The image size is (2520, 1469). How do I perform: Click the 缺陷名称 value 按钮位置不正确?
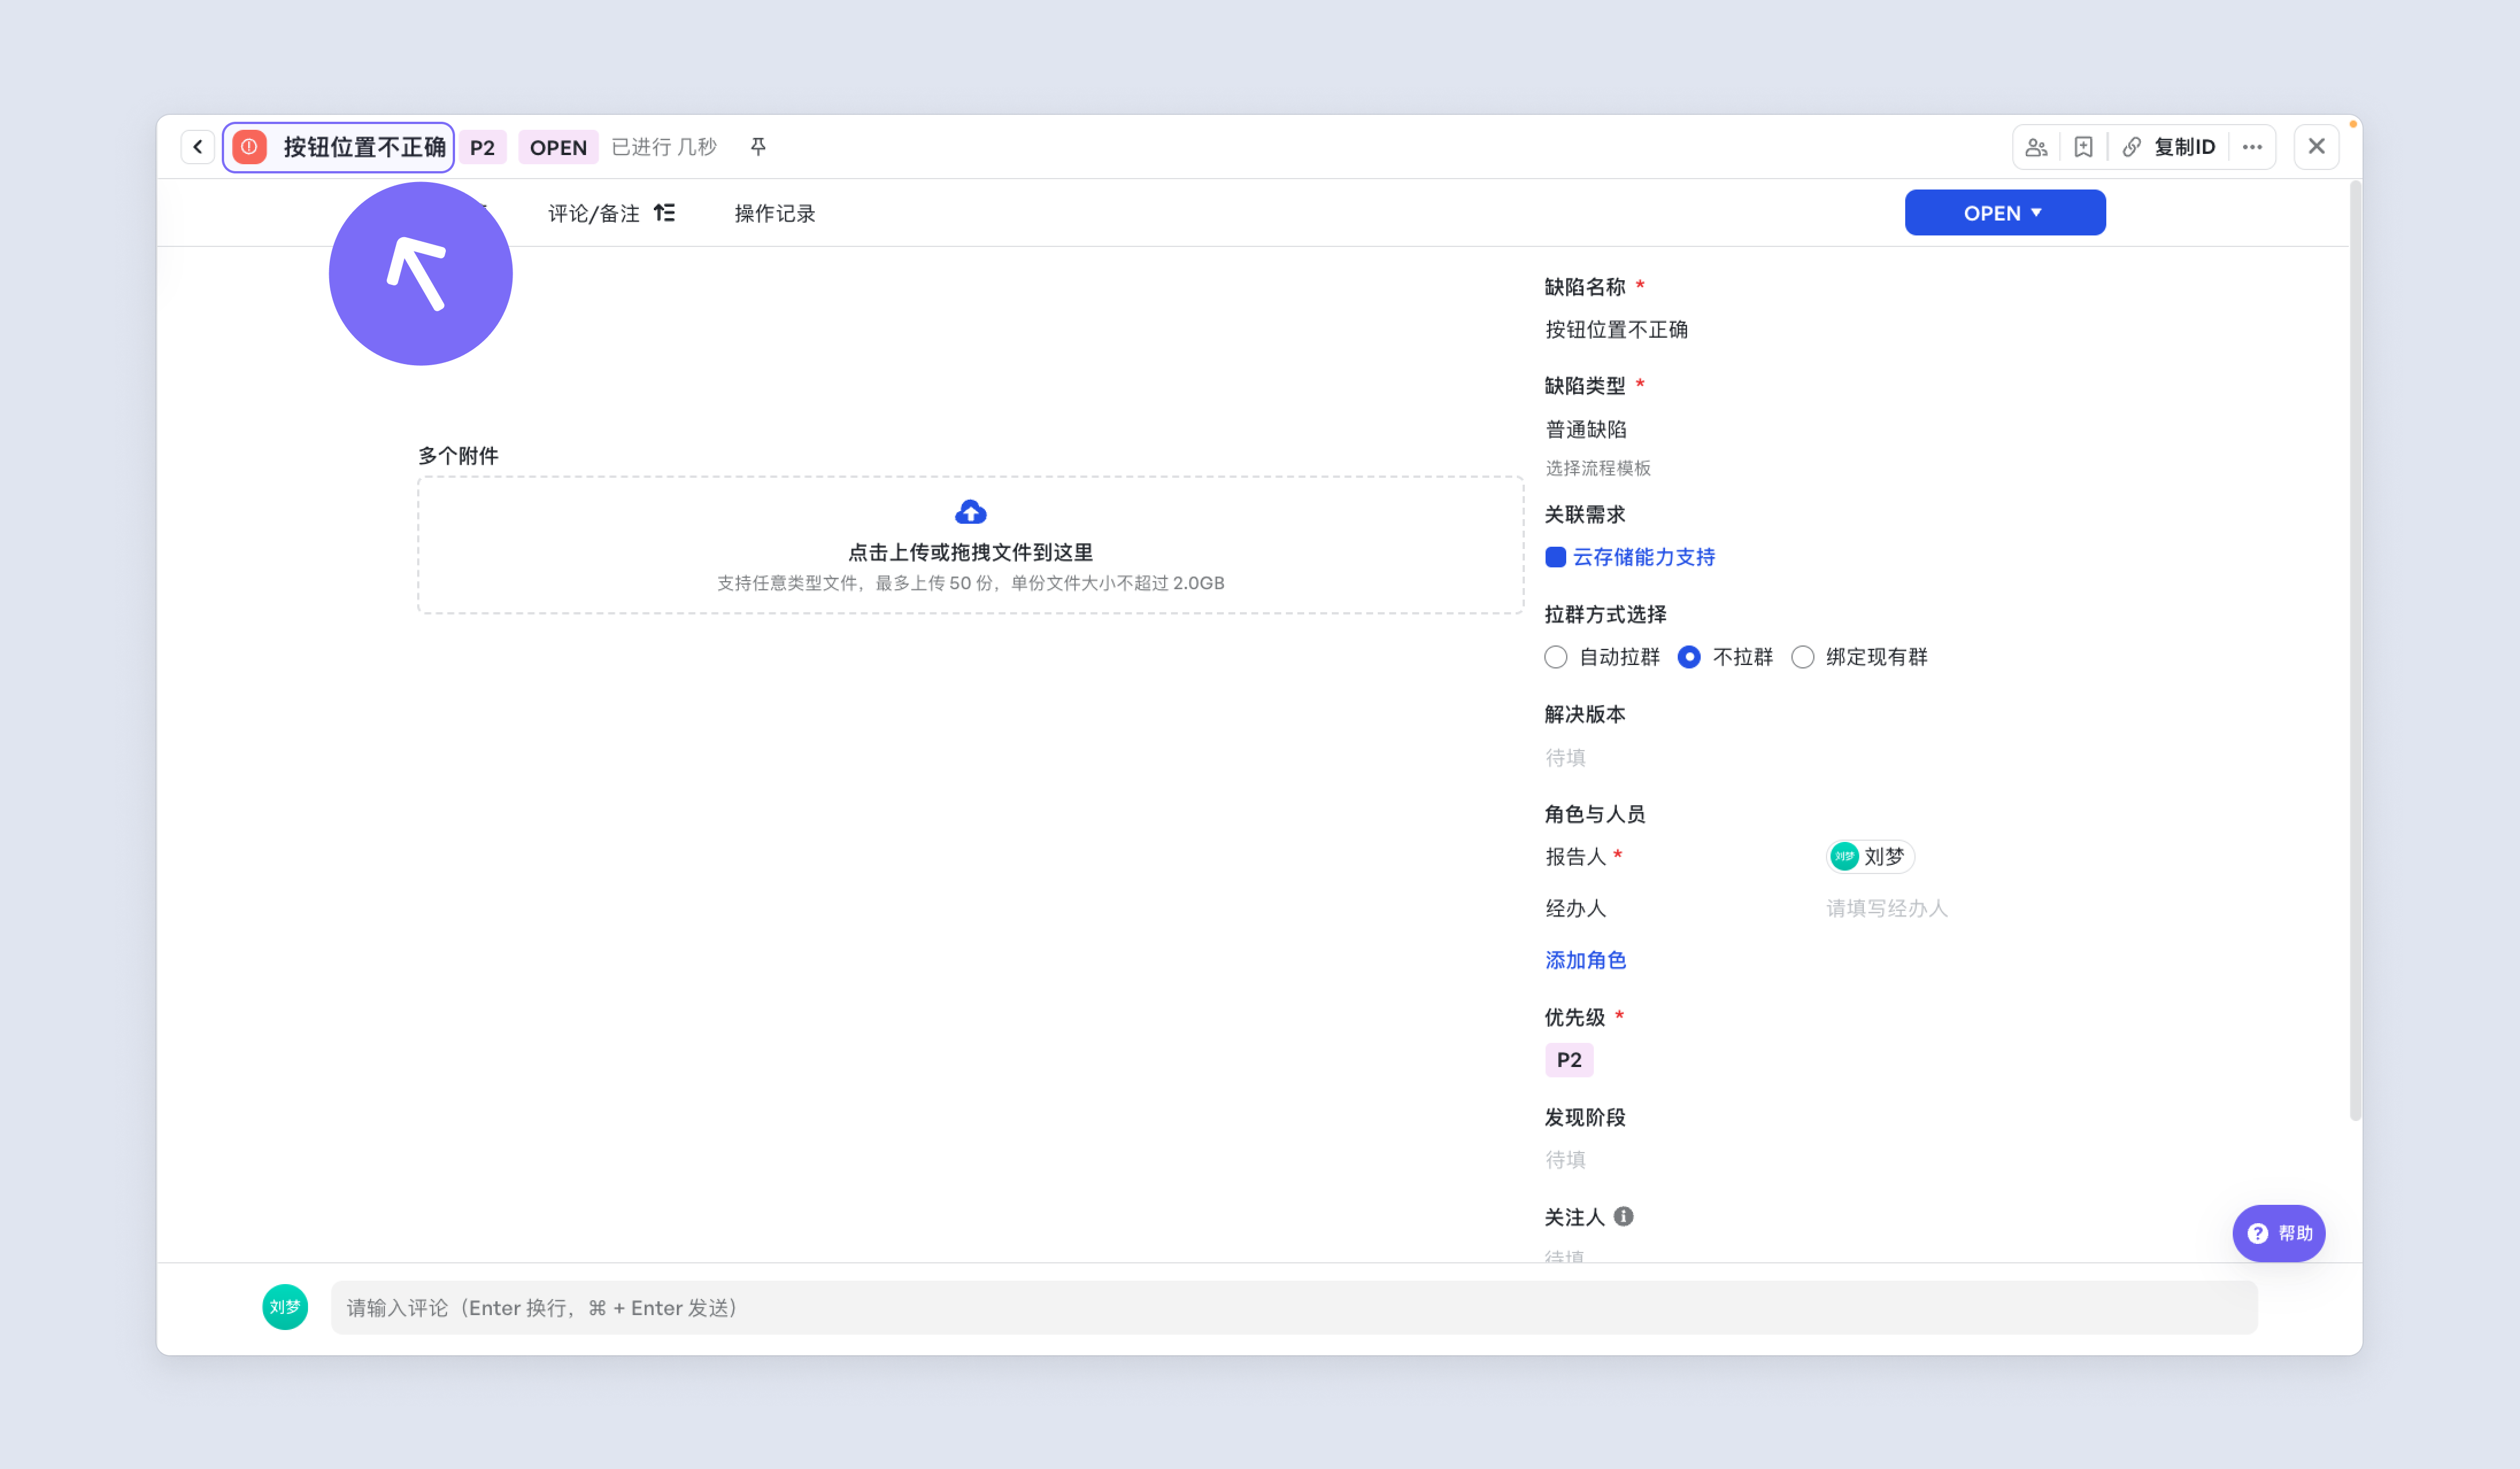click(x=1616, y=330)
